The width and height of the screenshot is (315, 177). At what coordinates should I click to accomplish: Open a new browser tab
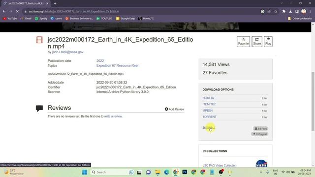(x=55, y=3)
